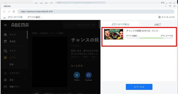Open the task queue list at top right
Viewport: 178px width, 94px height.
point(166,17)
